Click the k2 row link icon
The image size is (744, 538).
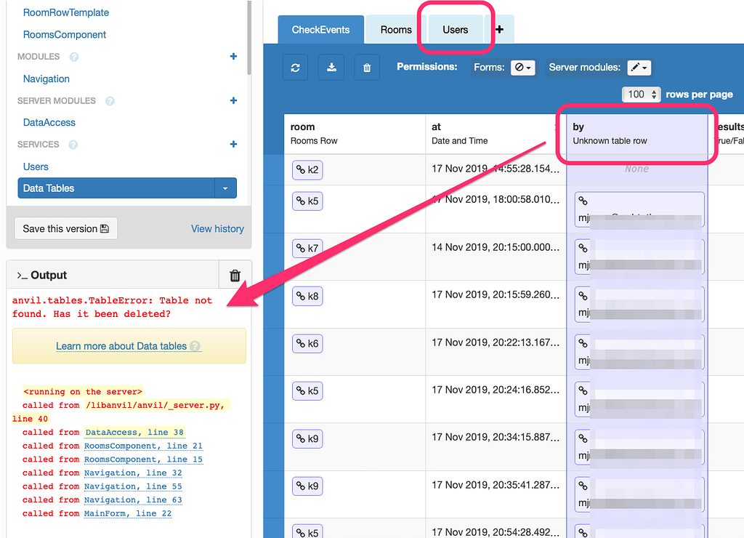coord(307,169)
